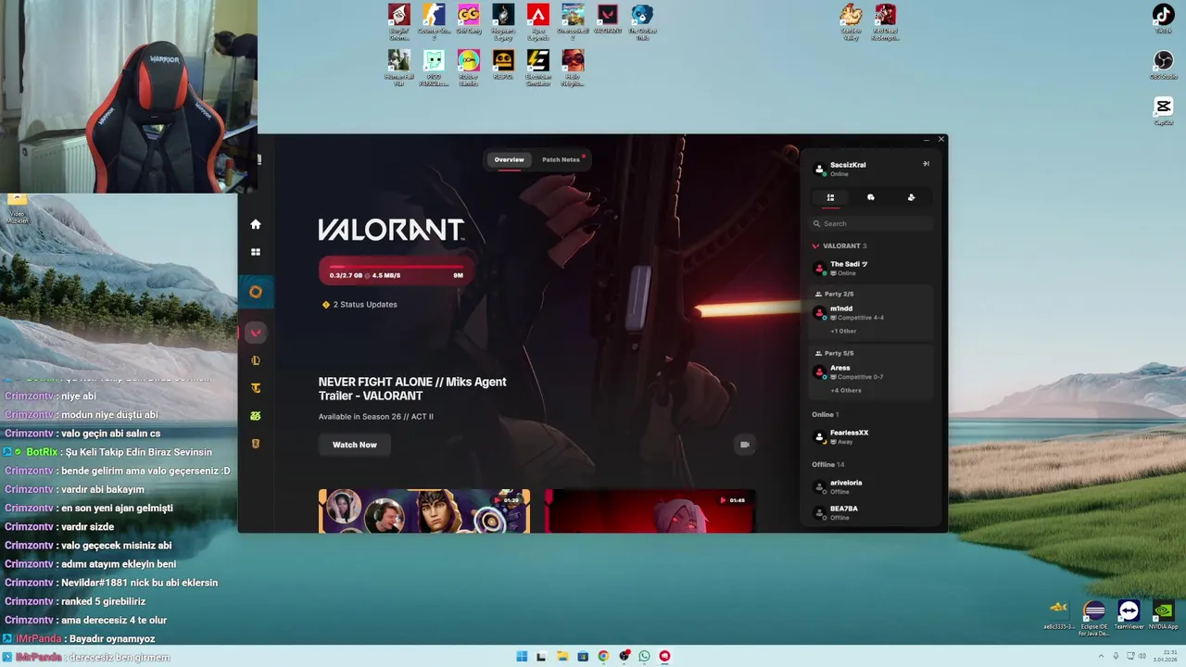Open File Explorer from the taskbar
This screenshot has height=667, width=1186.
tap(562, 657)
